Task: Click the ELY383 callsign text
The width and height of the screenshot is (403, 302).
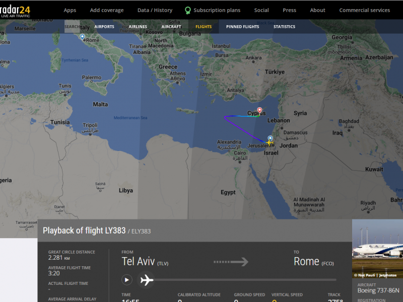Action: [x=141, y=232]
